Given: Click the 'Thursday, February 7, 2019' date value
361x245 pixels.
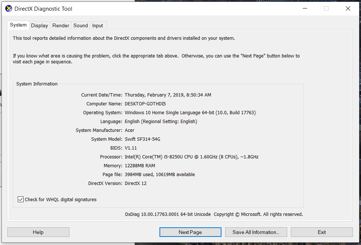Looking at the screenshot, I should [x=154, y=95].
